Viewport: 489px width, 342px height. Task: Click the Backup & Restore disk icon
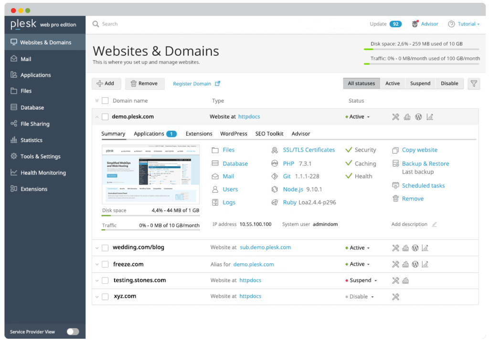(395, 164)
